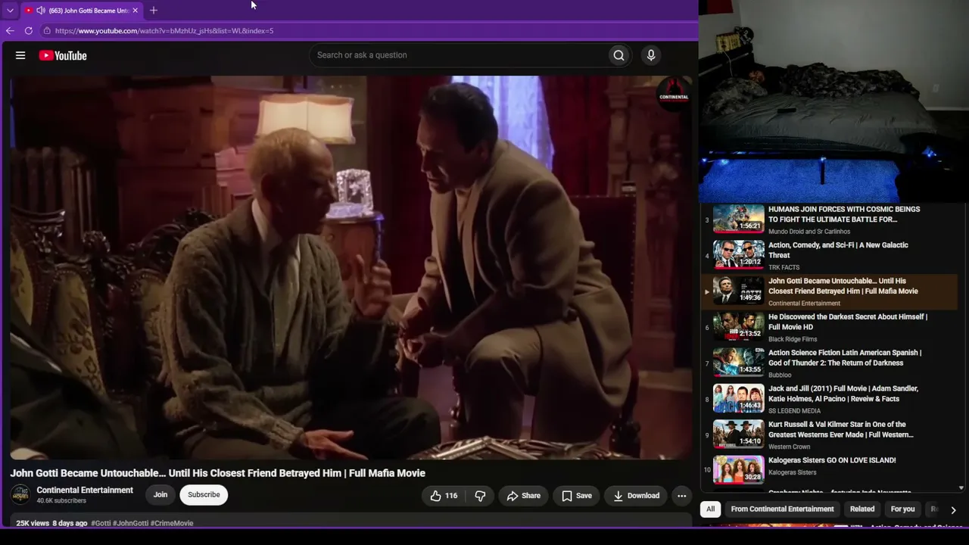Click the video player to pause
The width and height of the screenshot is (969, 545).
pyautogui.click(x=351, y=267)
